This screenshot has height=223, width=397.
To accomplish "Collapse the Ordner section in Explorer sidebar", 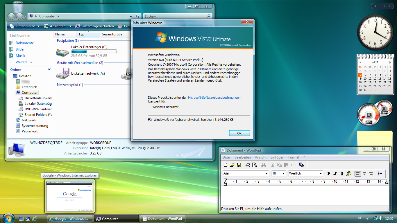I will [x=49, y=70].
